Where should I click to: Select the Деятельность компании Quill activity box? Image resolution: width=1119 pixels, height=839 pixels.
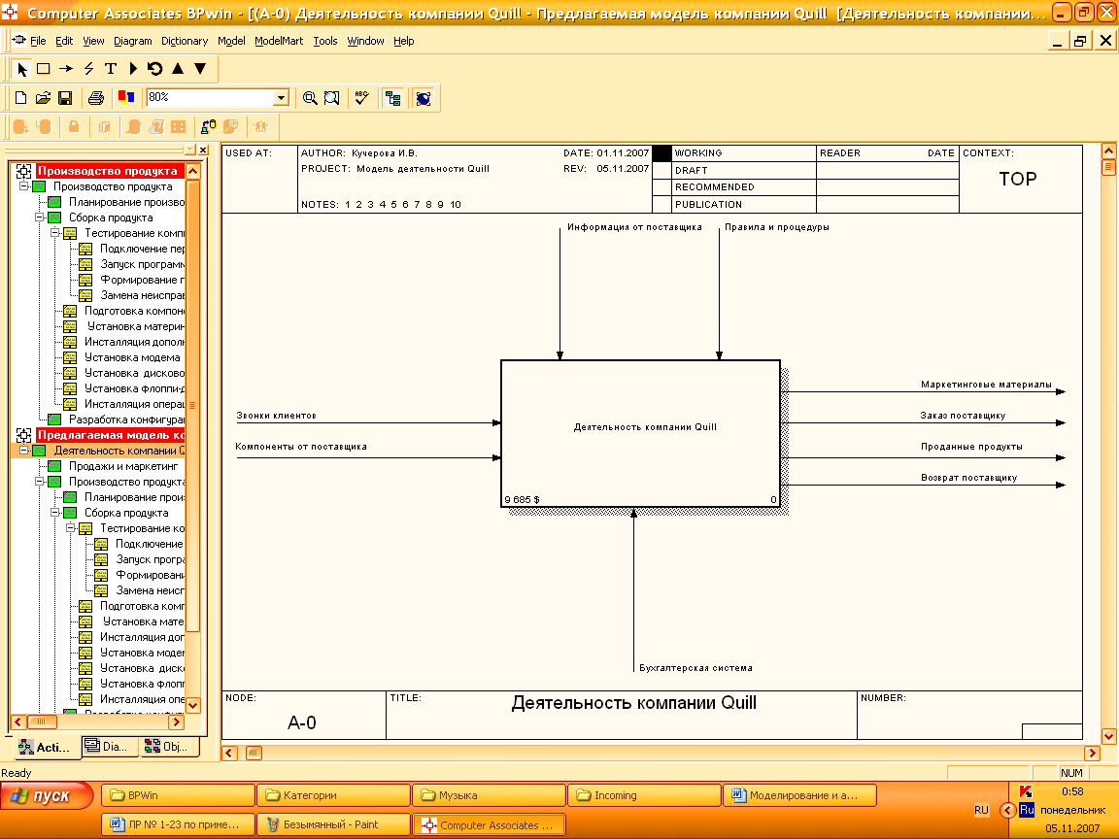pyautogui.click(x=640, y=433)
